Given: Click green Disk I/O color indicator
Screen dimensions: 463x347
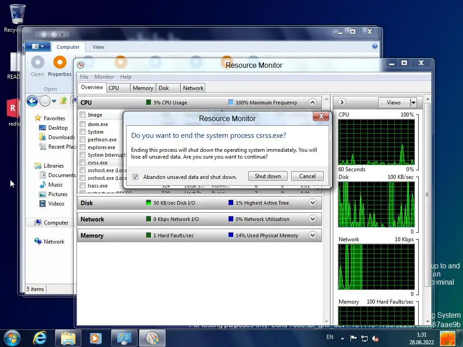Looking at the screenshot, I should [148, 203].
